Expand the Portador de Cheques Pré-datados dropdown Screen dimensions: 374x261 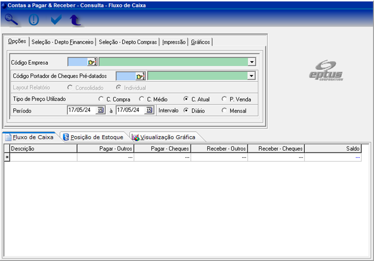tap(252, 76)
